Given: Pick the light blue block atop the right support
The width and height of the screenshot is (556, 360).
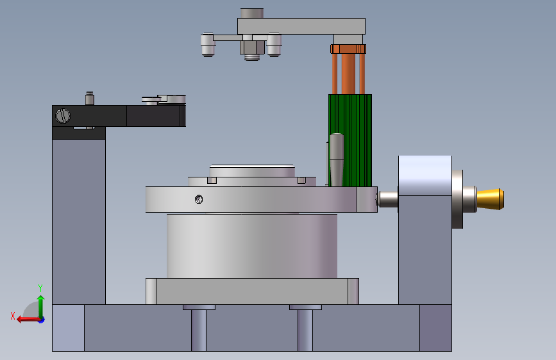Looking at the screenshot, I should tap(425, 176).
